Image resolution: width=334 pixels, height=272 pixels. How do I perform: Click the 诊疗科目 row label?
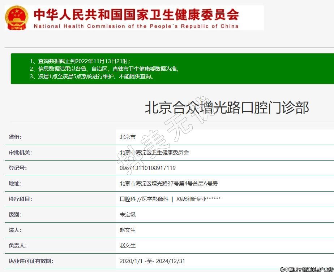(x=20, y=199)
